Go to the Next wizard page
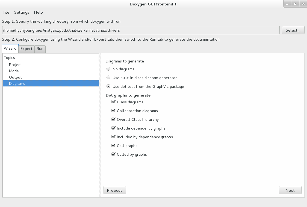The height and width of the screenshot is (207, 307). pyautogui.click(x=290, y=190)
